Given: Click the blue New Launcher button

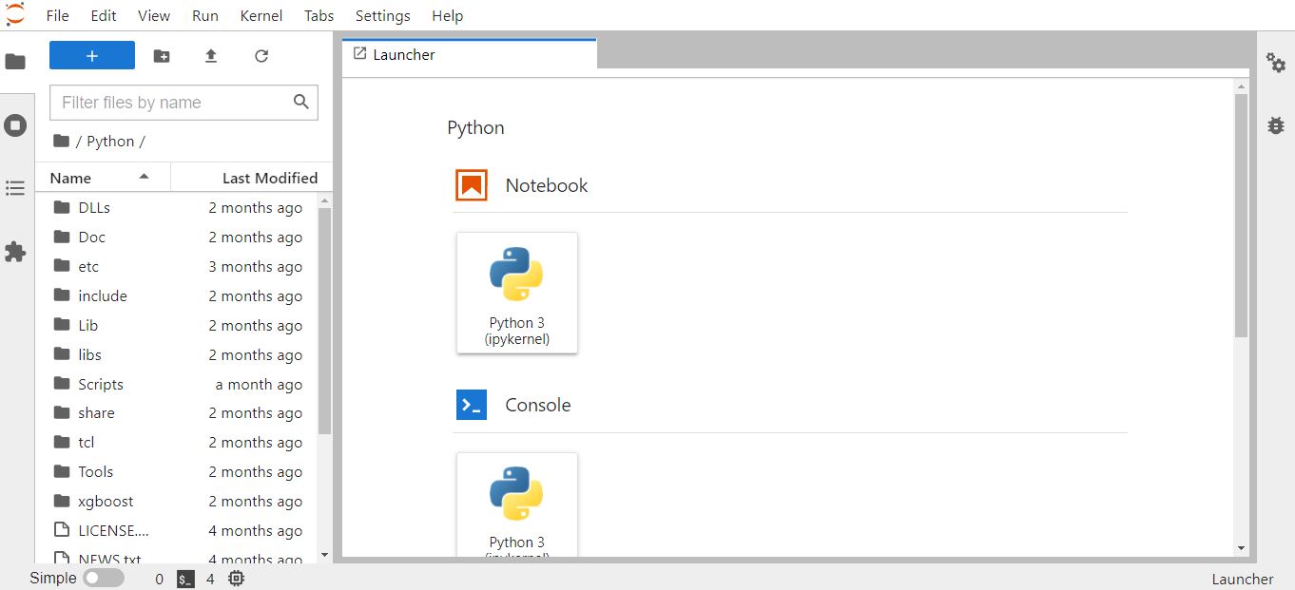Looking at the screenshot, I should 91,56.
